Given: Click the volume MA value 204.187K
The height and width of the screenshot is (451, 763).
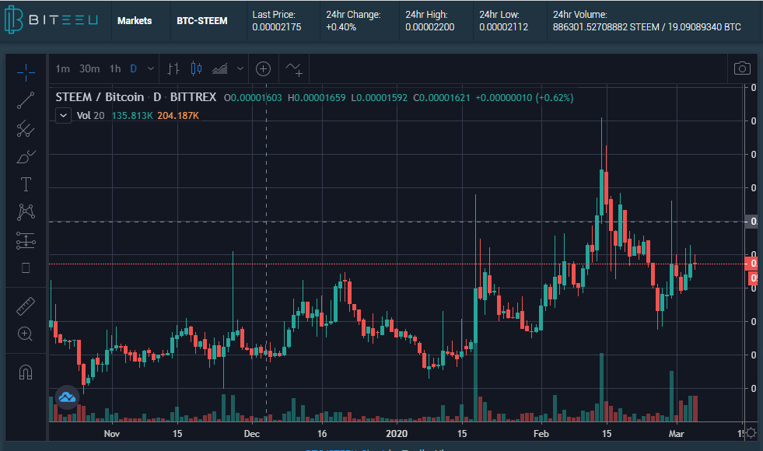Looking at the screenshot, I should pyautogui.click(x=177, y=116).
